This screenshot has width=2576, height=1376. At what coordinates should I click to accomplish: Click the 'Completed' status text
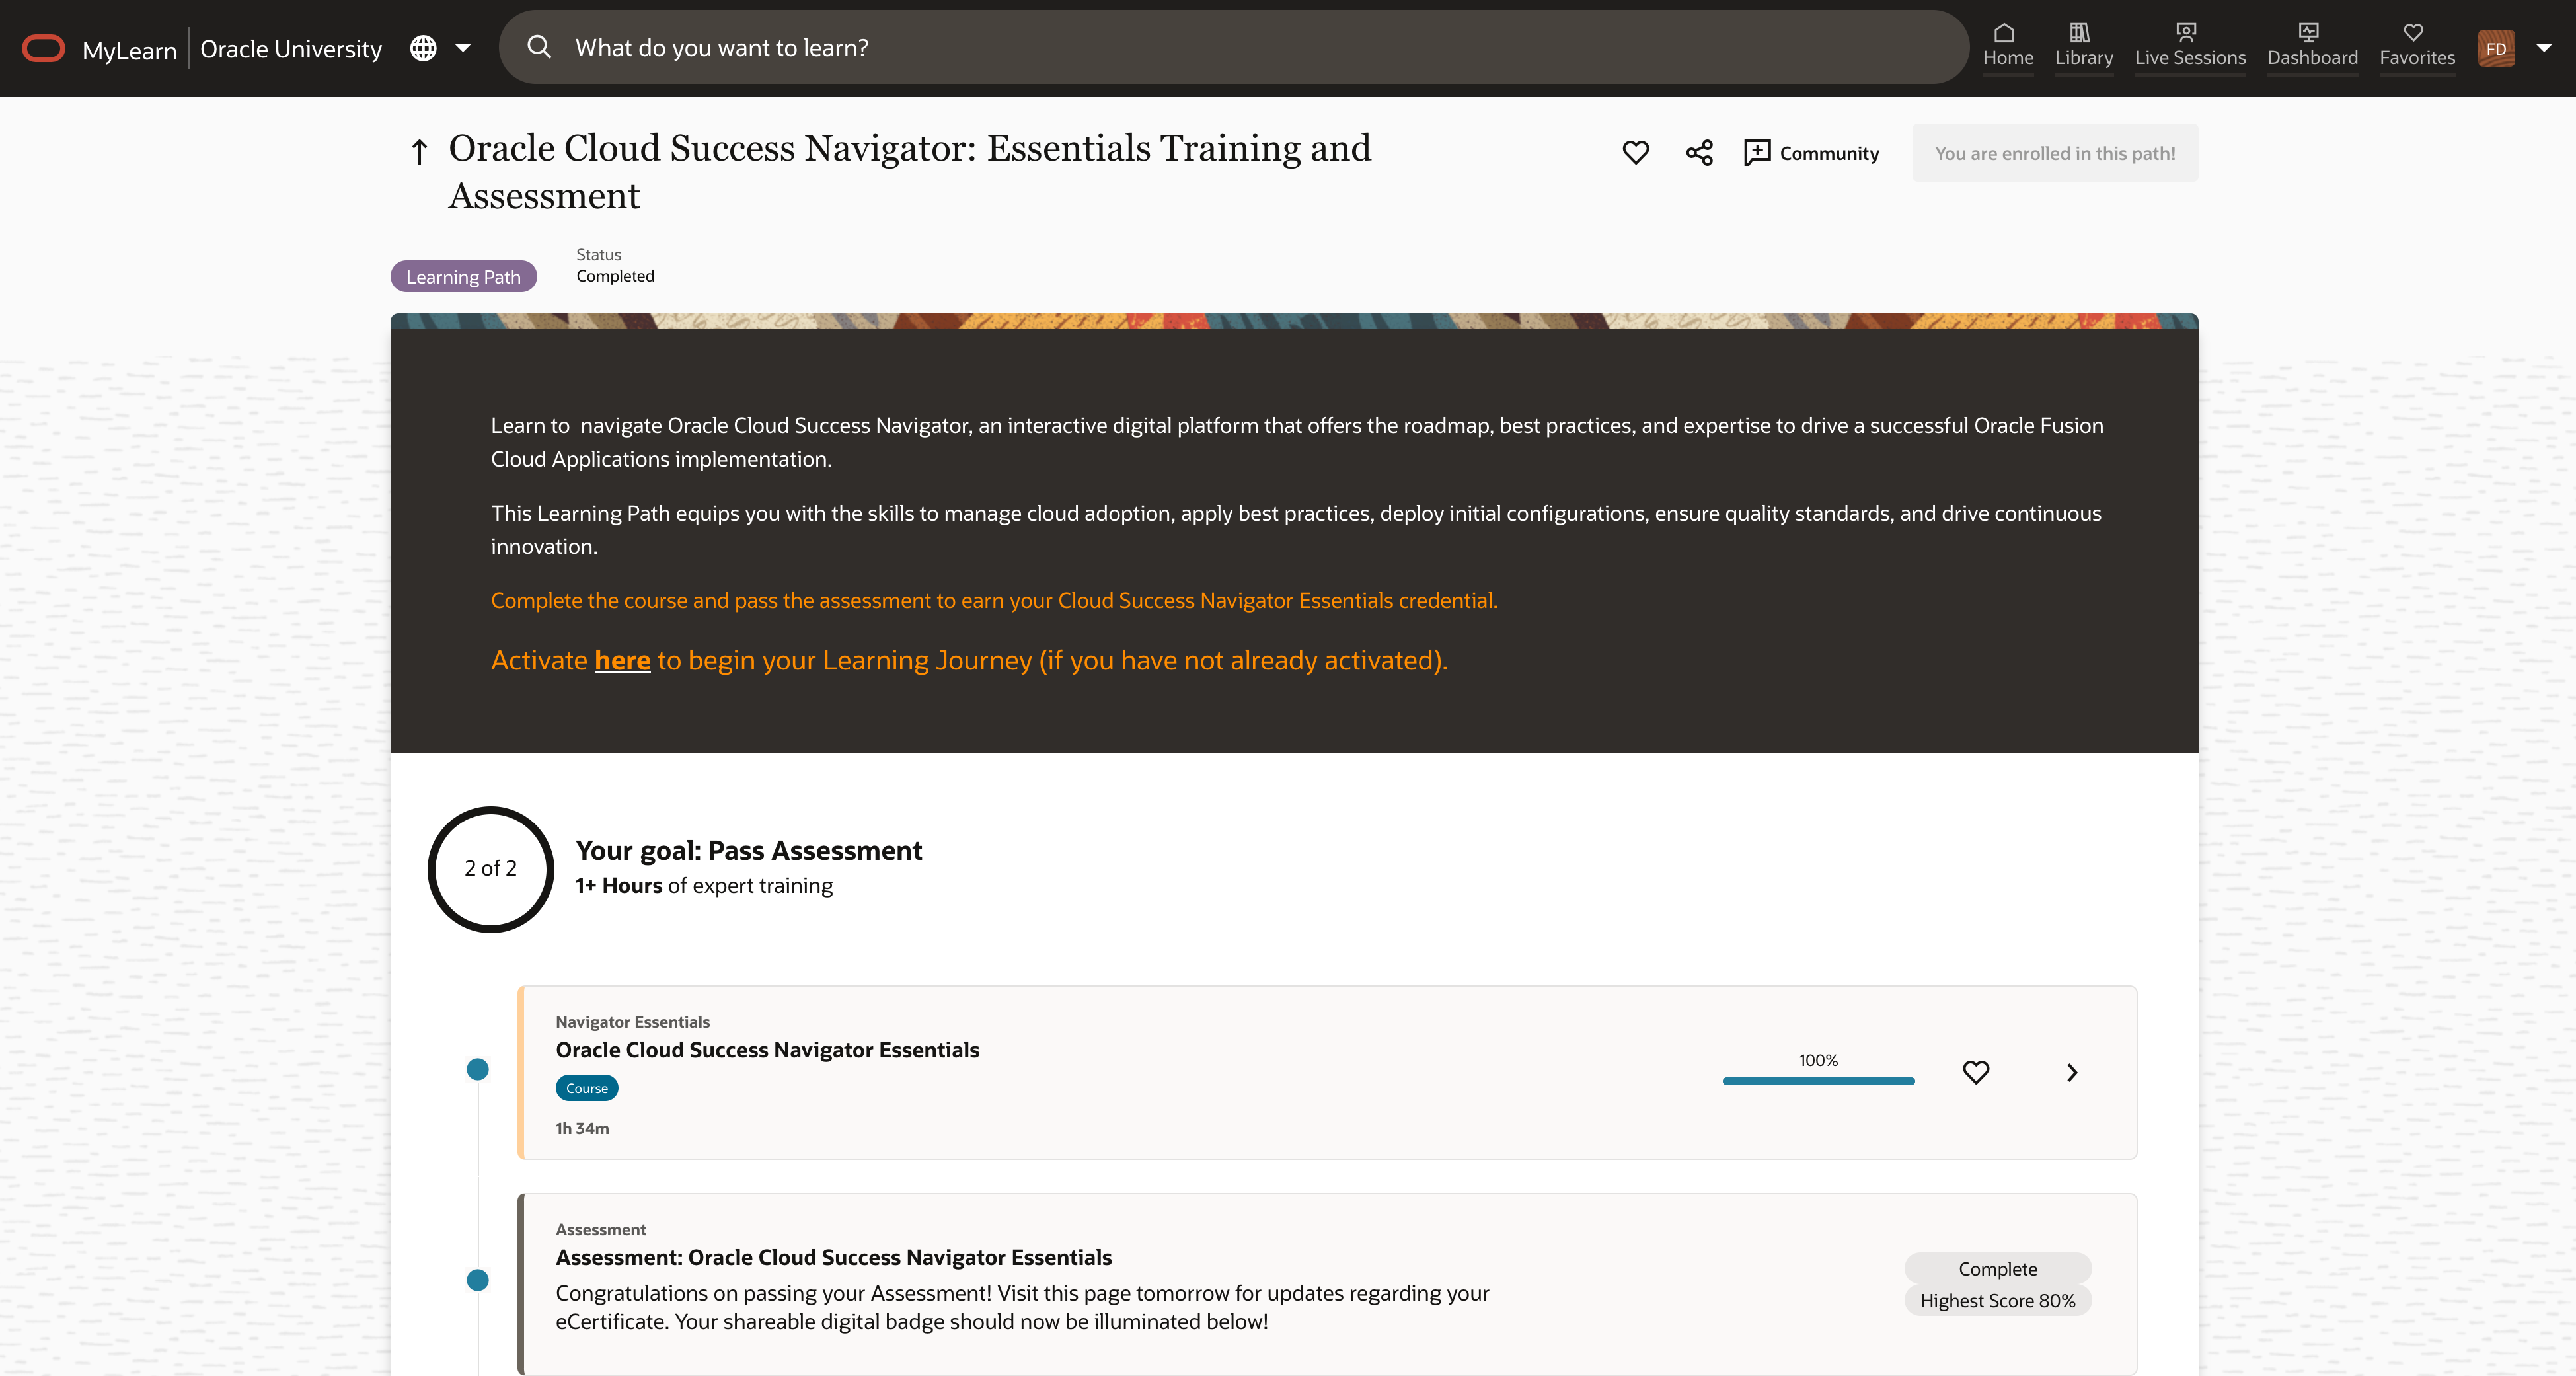point(615,276)
